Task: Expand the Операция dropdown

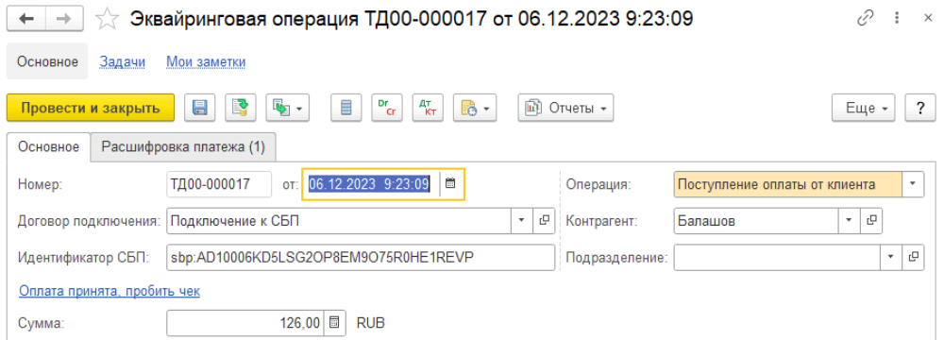Action: 913,184
